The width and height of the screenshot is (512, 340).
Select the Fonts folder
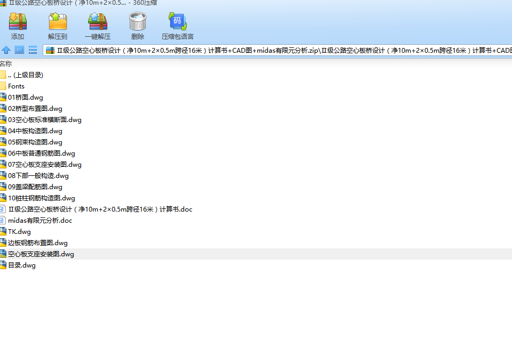[17, 86]
